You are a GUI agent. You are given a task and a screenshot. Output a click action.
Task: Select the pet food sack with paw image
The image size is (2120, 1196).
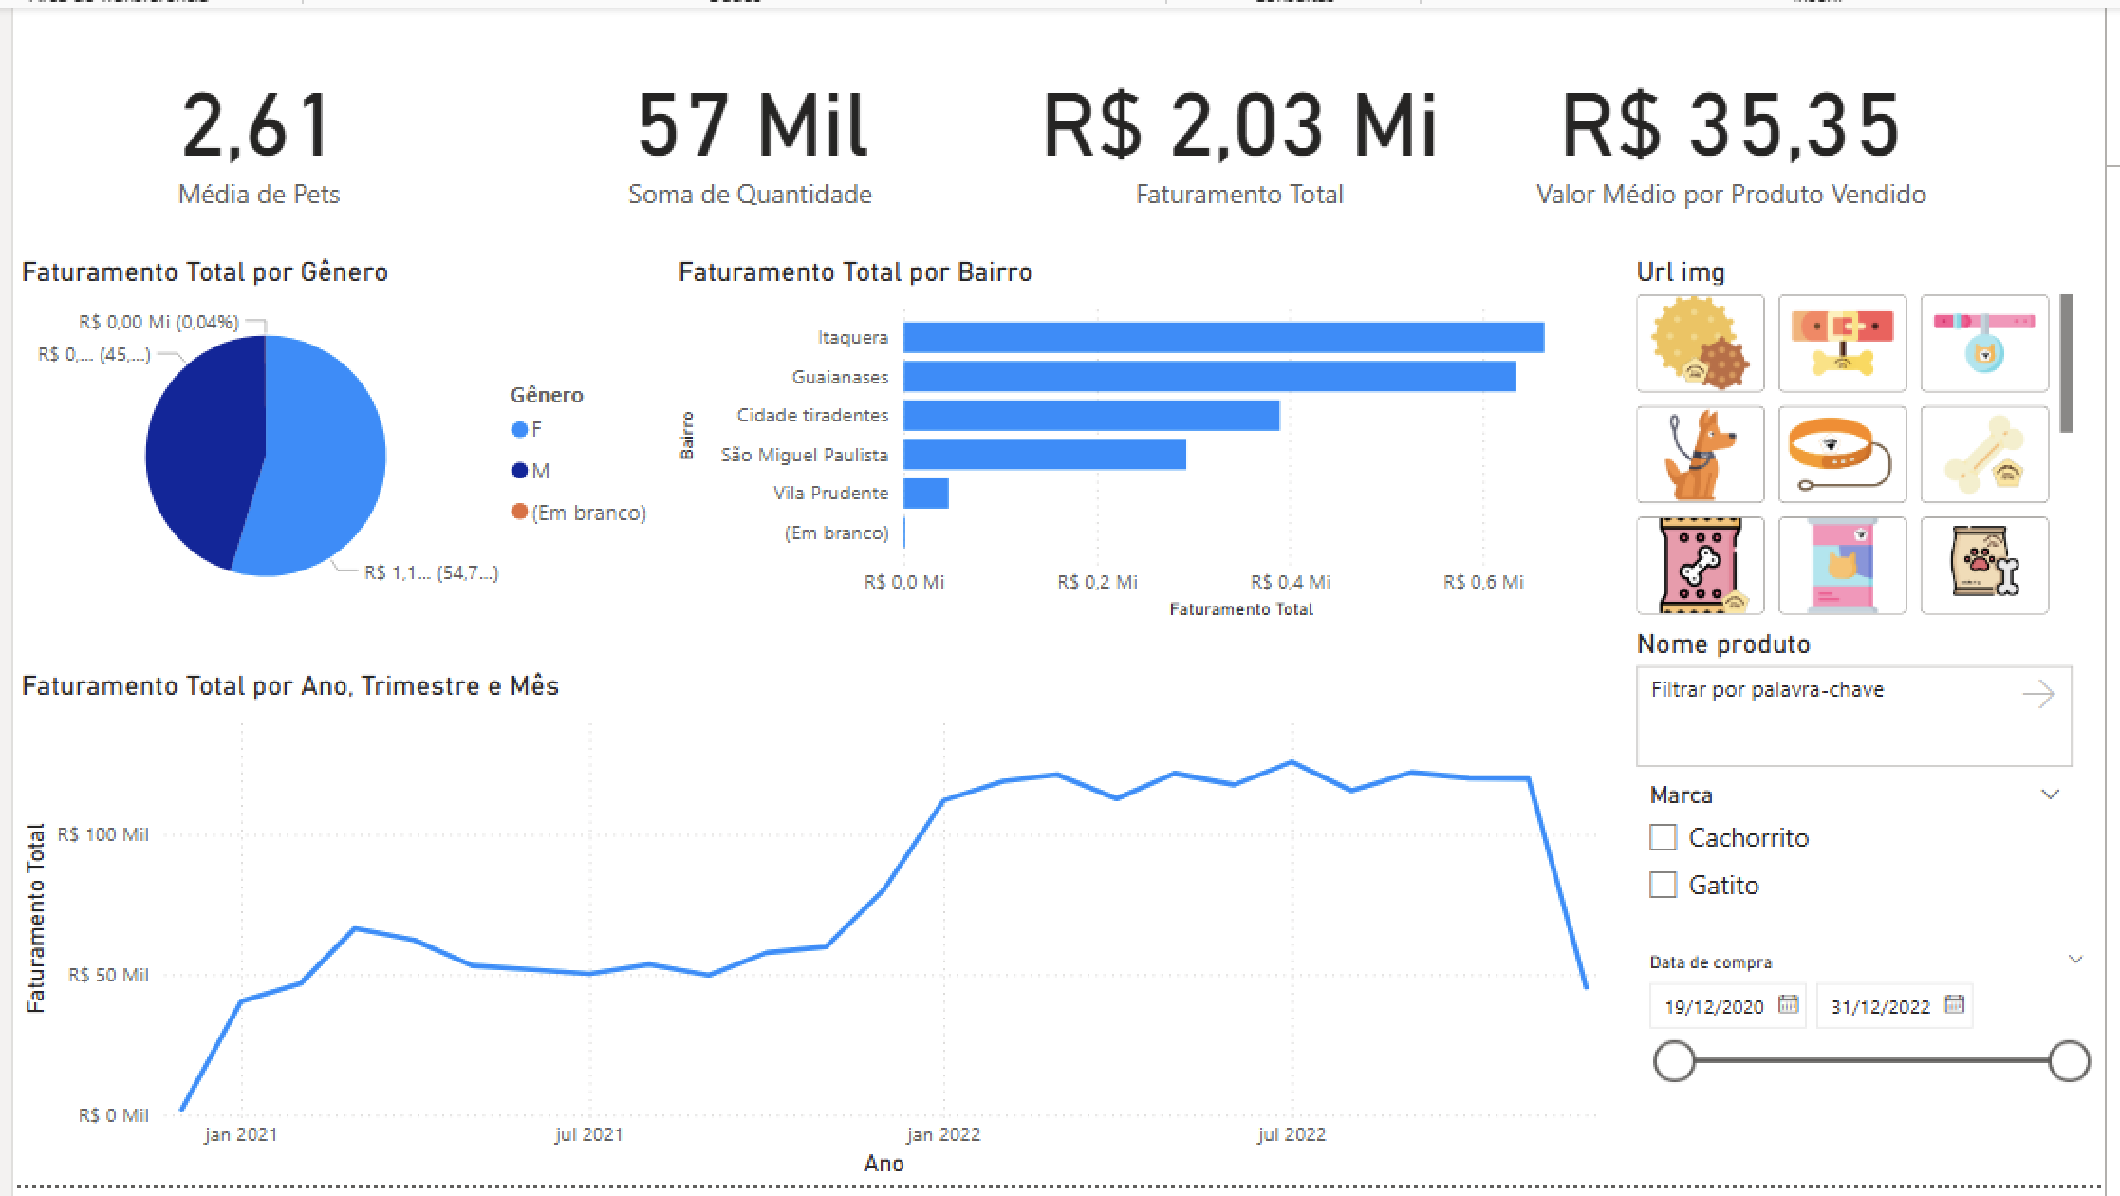(x=1984, y=565)
